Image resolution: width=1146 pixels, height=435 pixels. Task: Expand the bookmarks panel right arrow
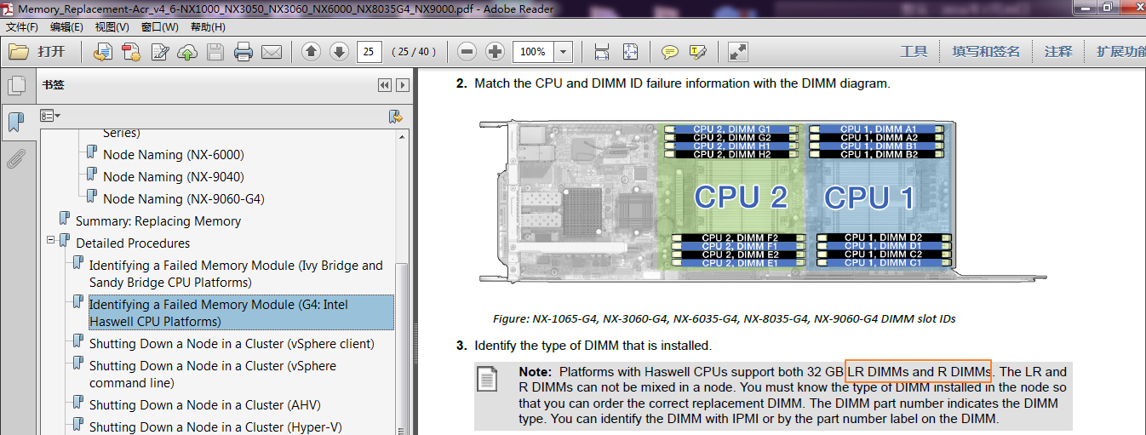click(x=402, y=85)
